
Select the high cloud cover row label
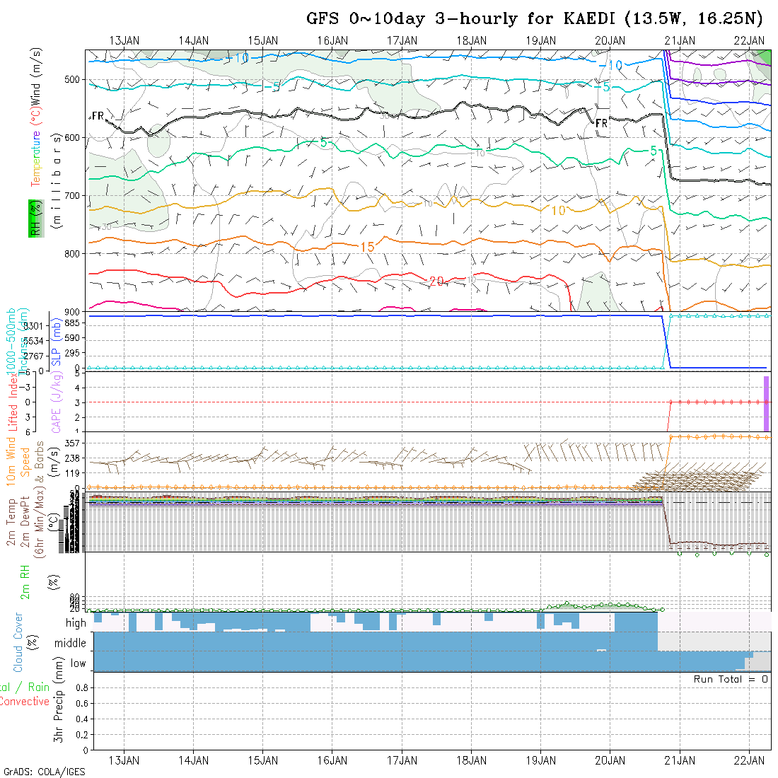pos(76,623)
